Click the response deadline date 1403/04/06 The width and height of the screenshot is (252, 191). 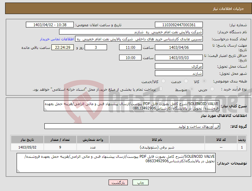coord(179,47)
